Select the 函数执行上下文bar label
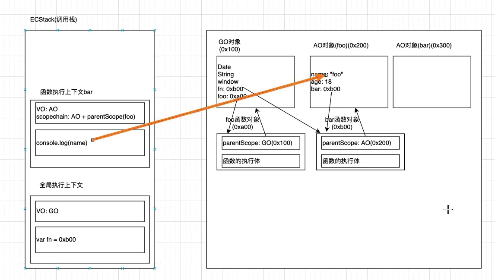 click(66, 92)
